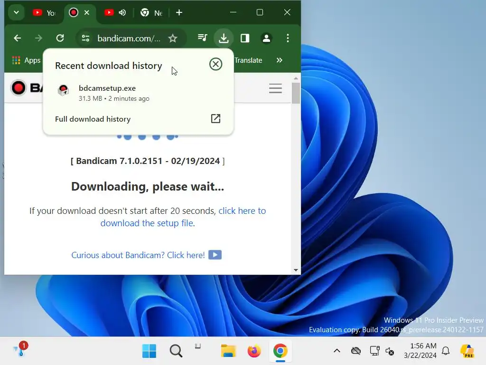The width and height of the screenshot is (486, 365).
Task: Open File Explorer from taskbar
Action: (x=228, y=351)
